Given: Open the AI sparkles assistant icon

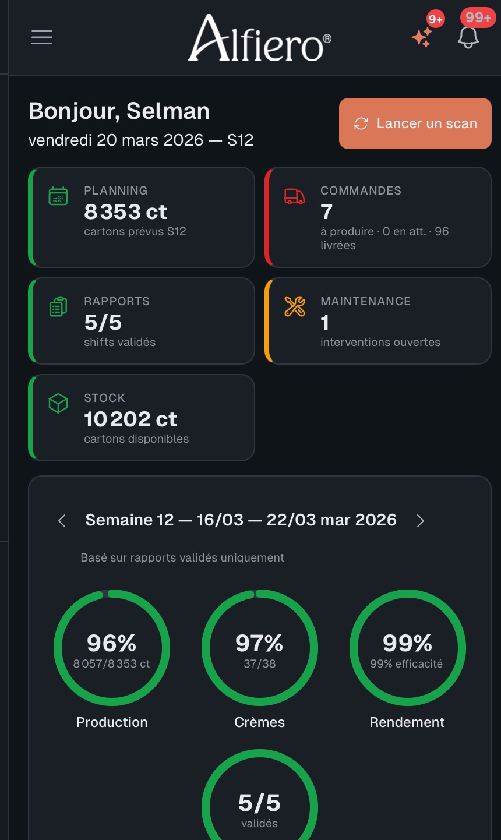Looking at the screenshot, I should click(x=422, y=37).
